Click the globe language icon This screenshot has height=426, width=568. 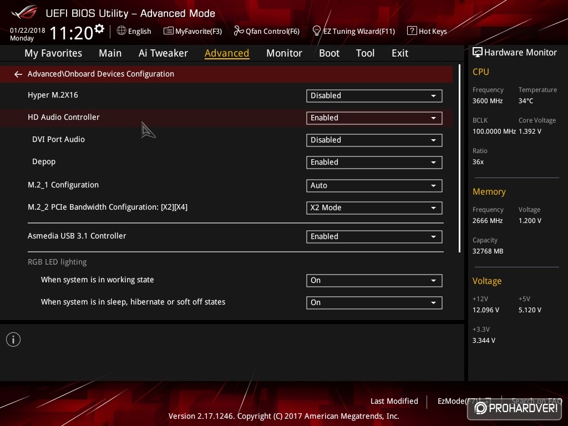[x=121, y=31]
